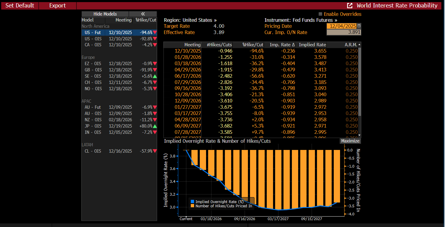Click the Pricing Date input field
Viewport: 445px width, 227px height.
point(342,26)
